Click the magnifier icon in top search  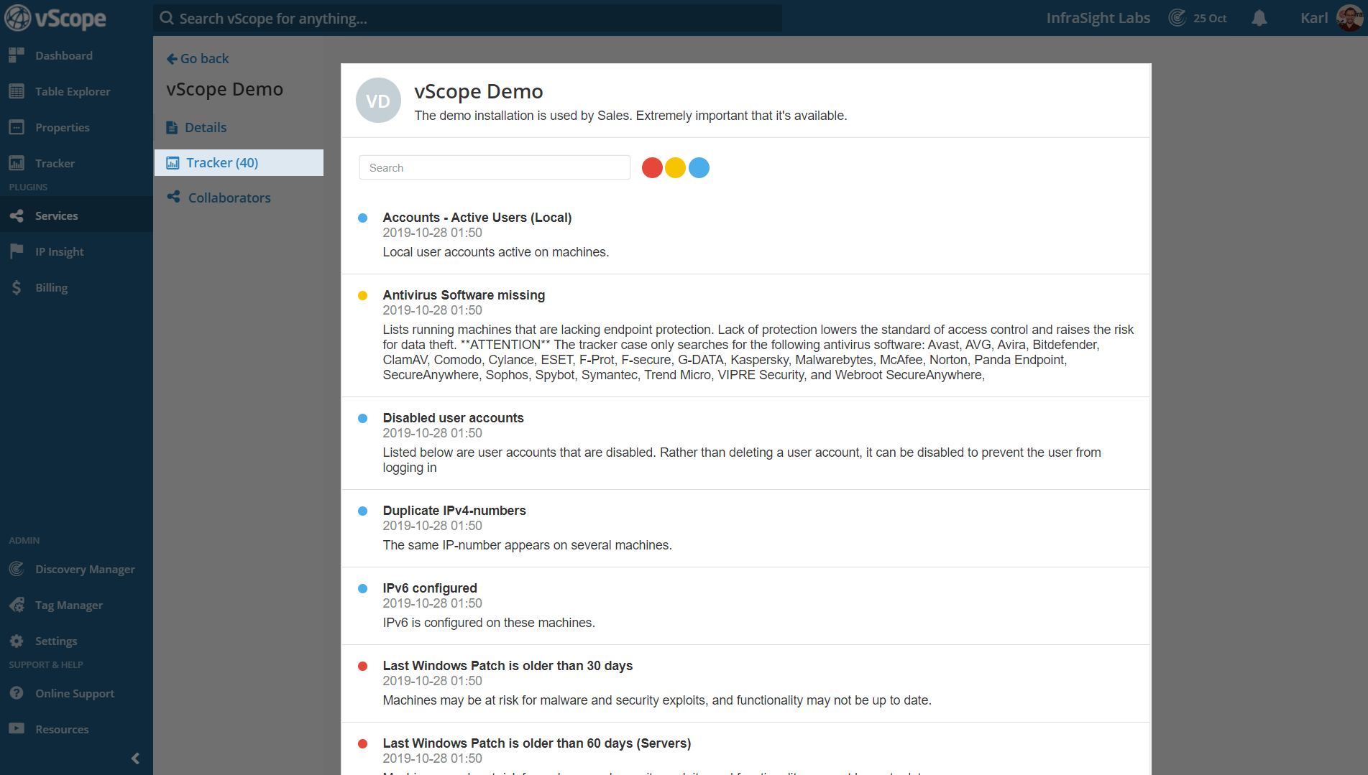pos(167,18)
